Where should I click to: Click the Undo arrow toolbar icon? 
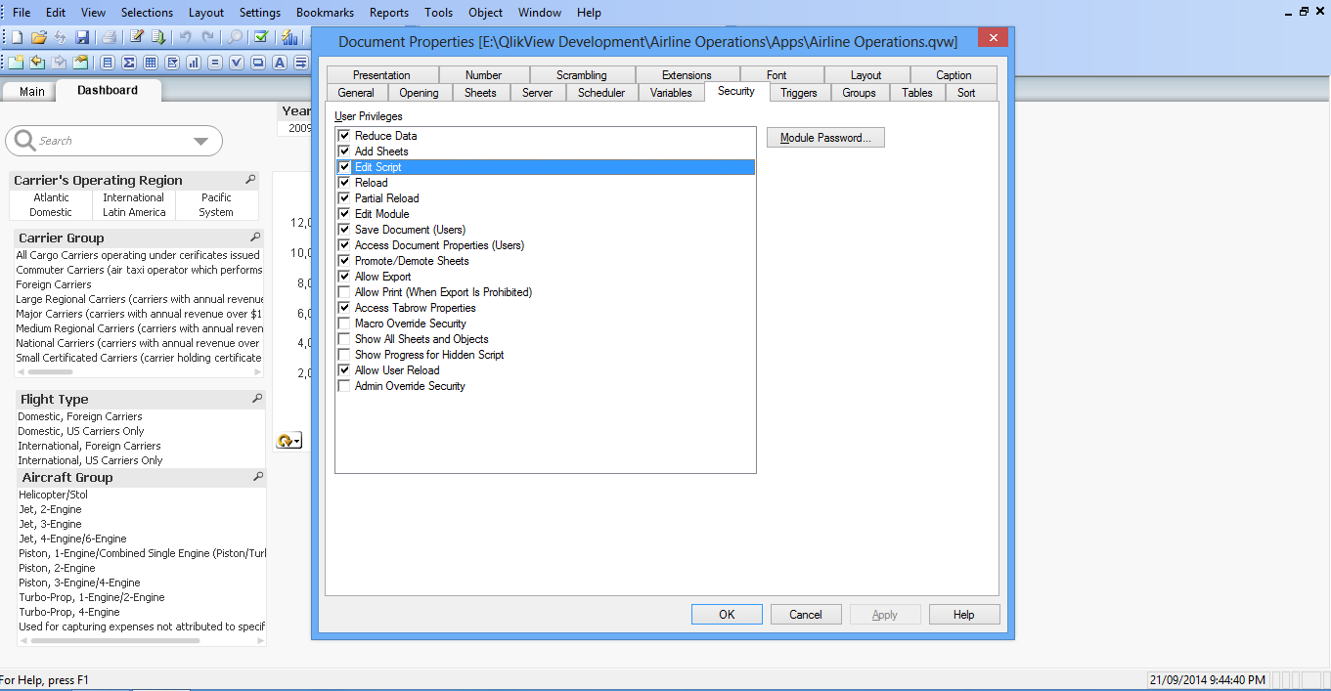(185, 37)
